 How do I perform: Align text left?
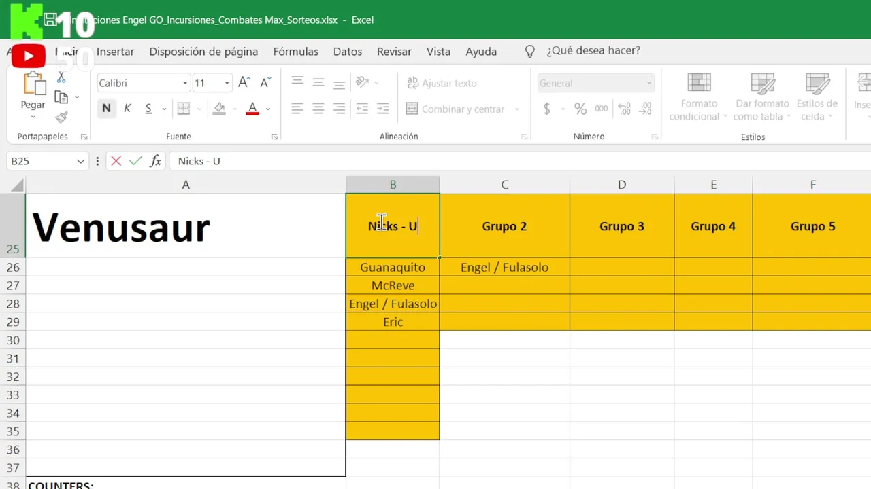(297, 109)
